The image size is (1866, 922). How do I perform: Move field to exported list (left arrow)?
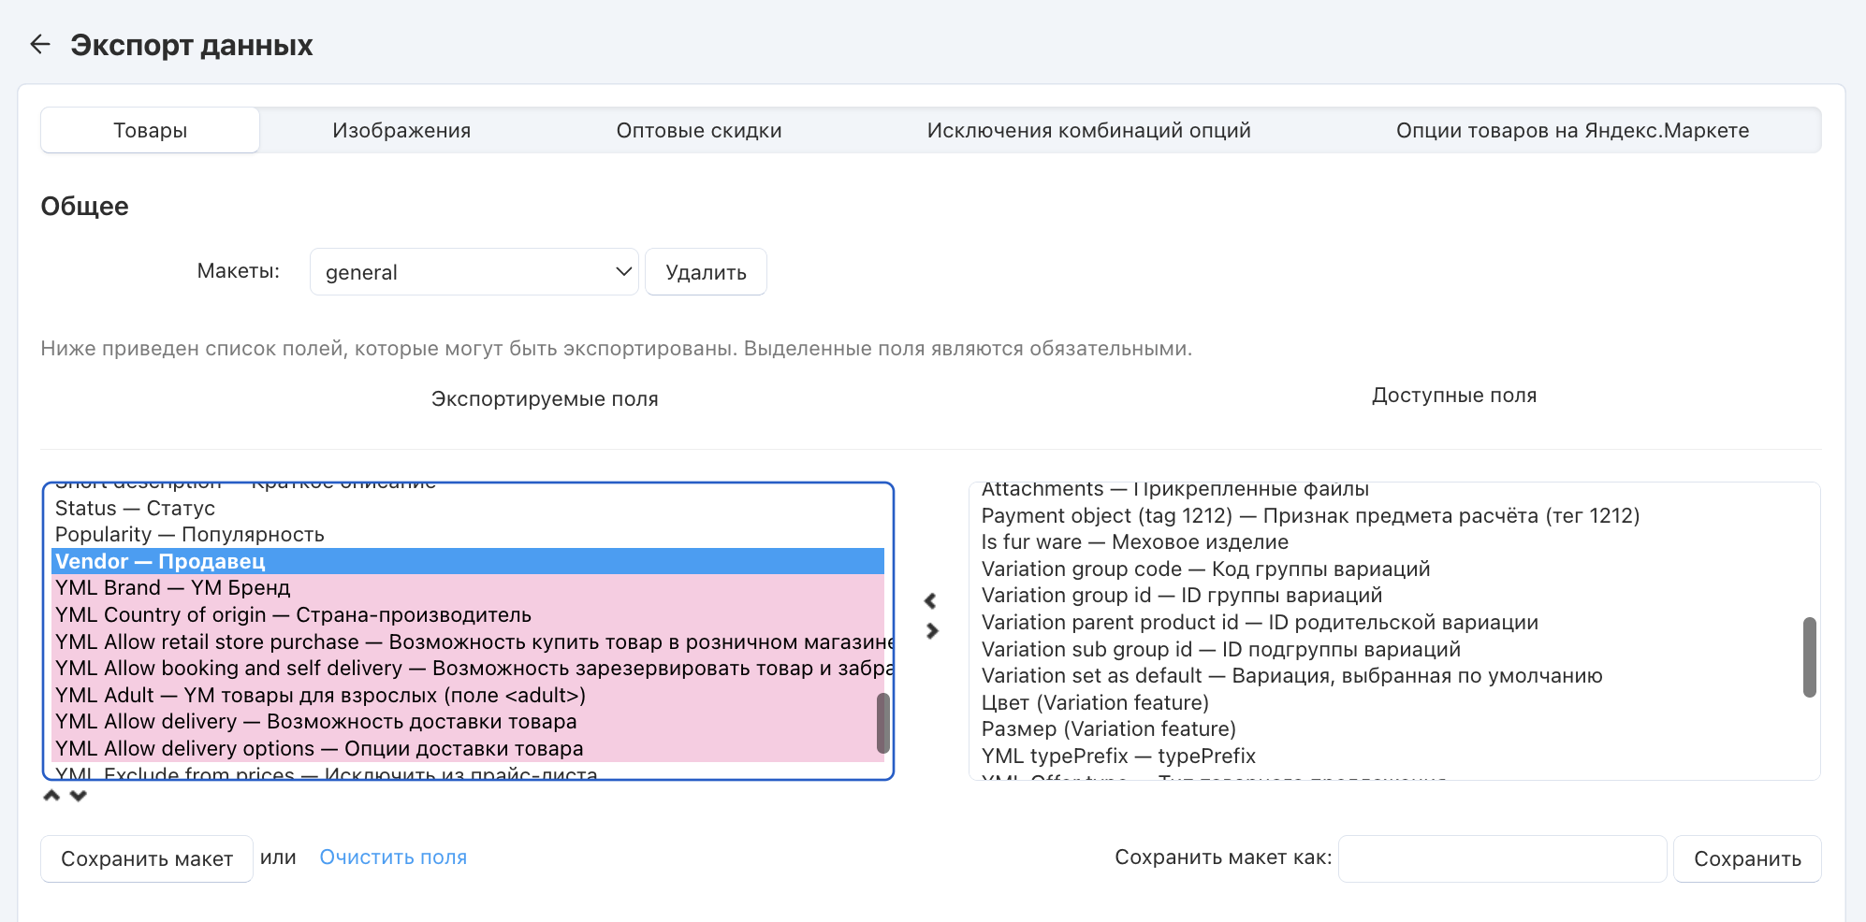coord(931,600)
